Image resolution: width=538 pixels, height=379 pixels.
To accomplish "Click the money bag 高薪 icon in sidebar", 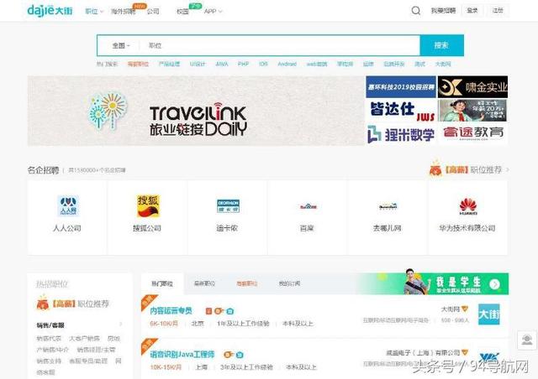I will 43,303.
